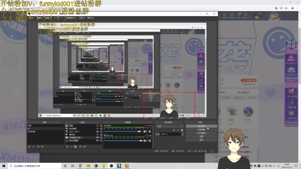Move scene down with the Scenes arrow
Image resolution: width=301 pixels, height=169 pixels.
(42, 146)
